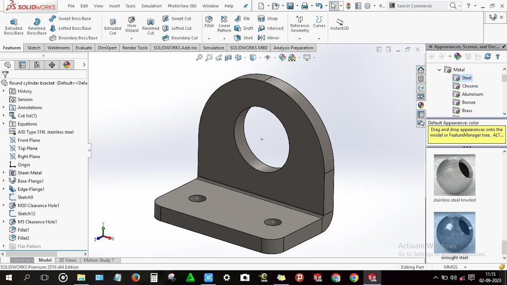This screenshot has width=507, height=285.
Task: Open the Curves tool
Action: 319,22
